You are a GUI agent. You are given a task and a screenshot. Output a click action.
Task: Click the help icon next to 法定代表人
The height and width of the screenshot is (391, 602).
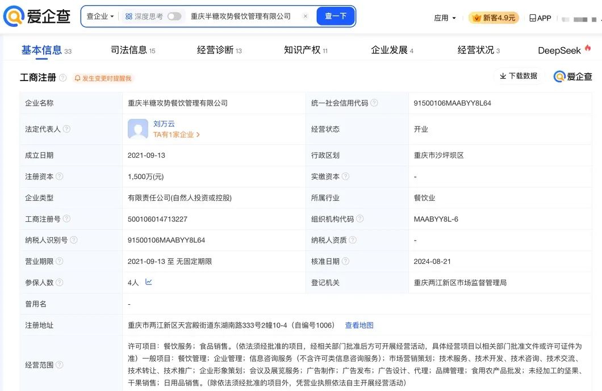click(x=66, y=129)
